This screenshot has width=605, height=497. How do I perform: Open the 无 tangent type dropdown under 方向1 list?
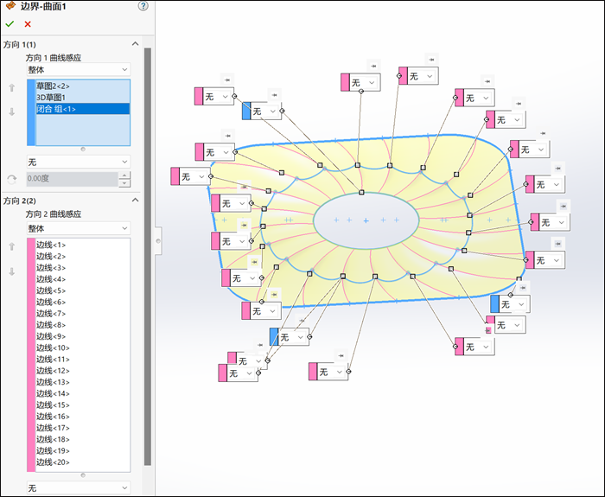(78, 162)
